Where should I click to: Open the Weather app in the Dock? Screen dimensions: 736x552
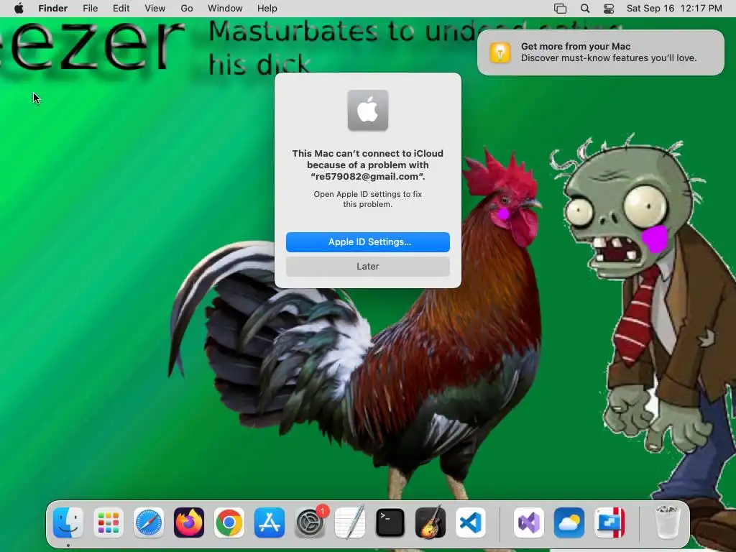[569, 523]
